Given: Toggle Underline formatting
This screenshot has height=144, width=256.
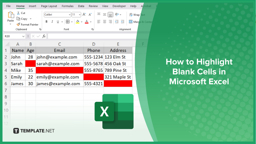Looking at the screenshot, I should 58,22.
